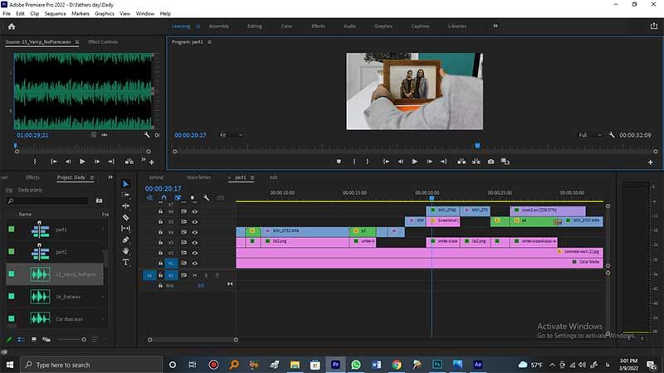Adjust Project panel thumbnail size slider
The height and width of the screenshot is (373, 664).
pos(71,340)
